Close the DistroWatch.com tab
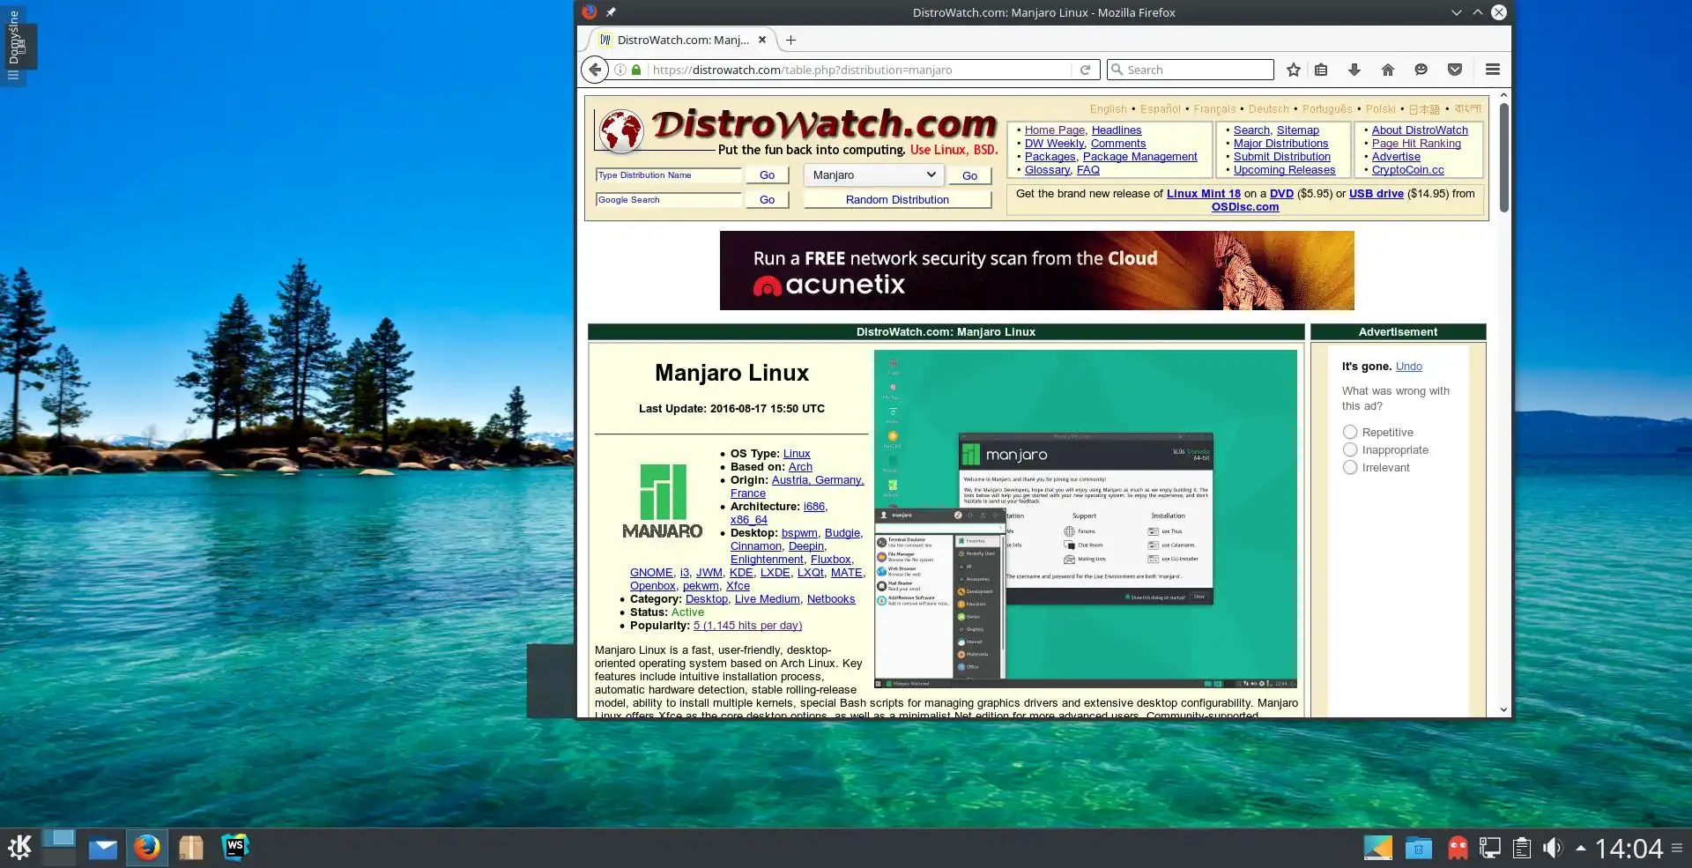The width and height of the screenshot is (1692, 868). tap(762, 40)
